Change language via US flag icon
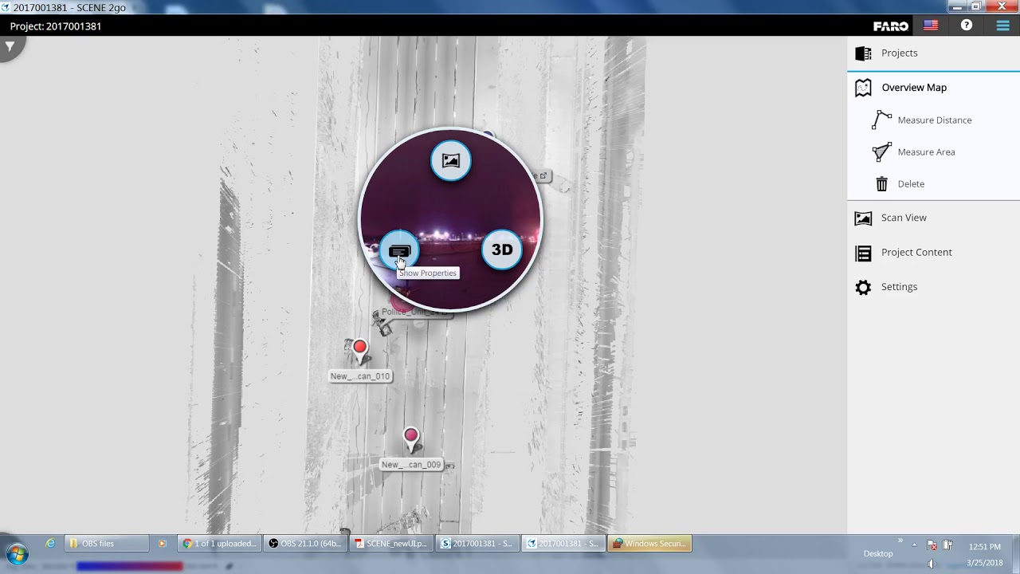Viewport: 1020px width, 574px height. coord(931,26)
